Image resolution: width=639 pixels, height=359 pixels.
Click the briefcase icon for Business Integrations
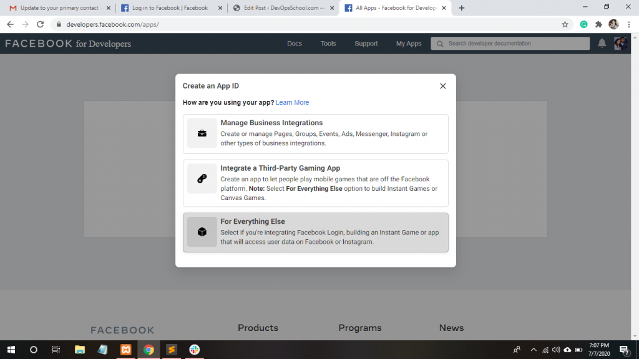point(202,133)
